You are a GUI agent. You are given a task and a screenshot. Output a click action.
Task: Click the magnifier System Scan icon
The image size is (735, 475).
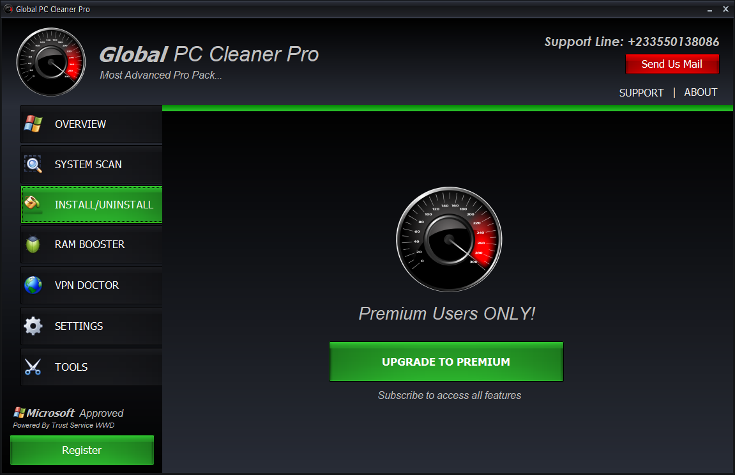coord(33,164)
